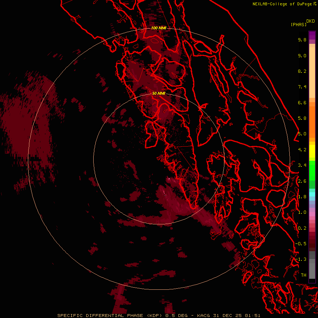Click the 50 NMI range ring label
318x318 pixels.
pyautogui.click(x=159, y=93)
